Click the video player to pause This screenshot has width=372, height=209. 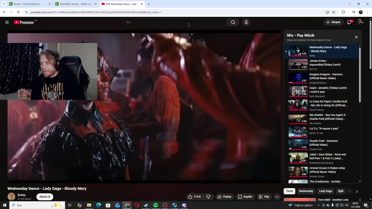144,107
